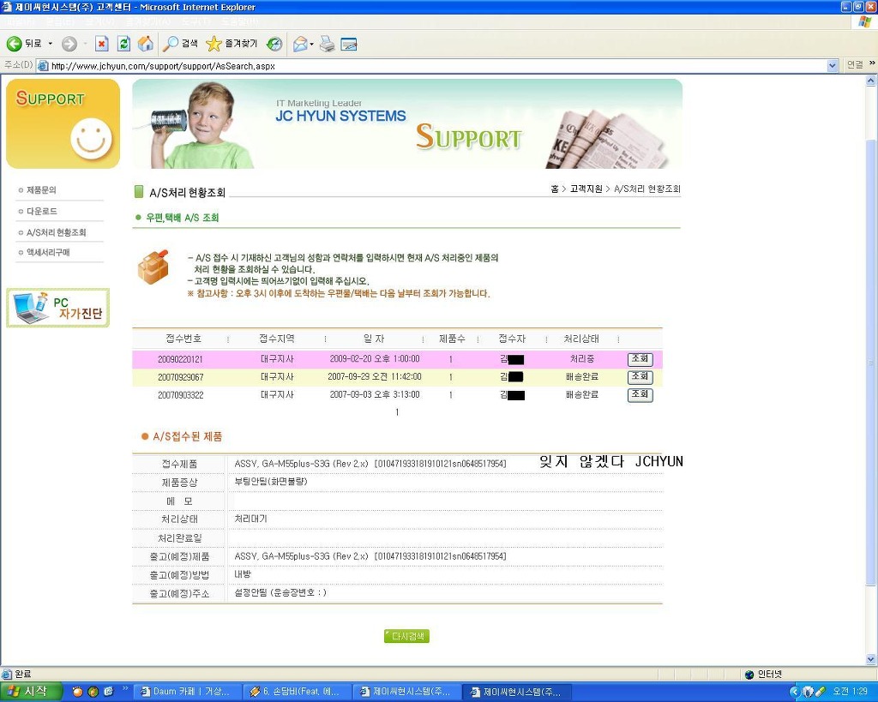Click page number 1 below the table
Image resolution: width=878 pixels, height=702 pixels.
coord(397,412)
